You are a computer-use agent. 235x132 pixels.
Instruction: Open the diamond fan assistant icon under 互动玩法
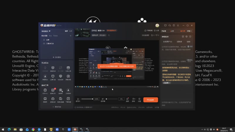[x=61, y=76]
